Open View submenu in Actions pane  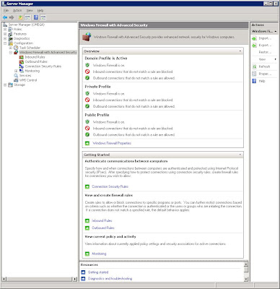point(264,59)
